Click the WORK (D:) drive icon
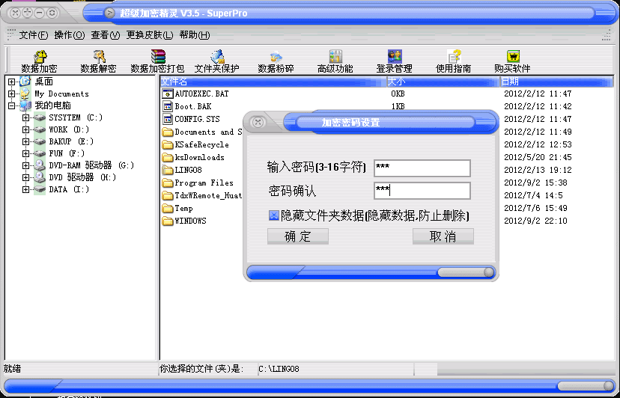Image resolution: width=620 pixels, height=398 pixels. pyautogui.click(x=40, y=129)
